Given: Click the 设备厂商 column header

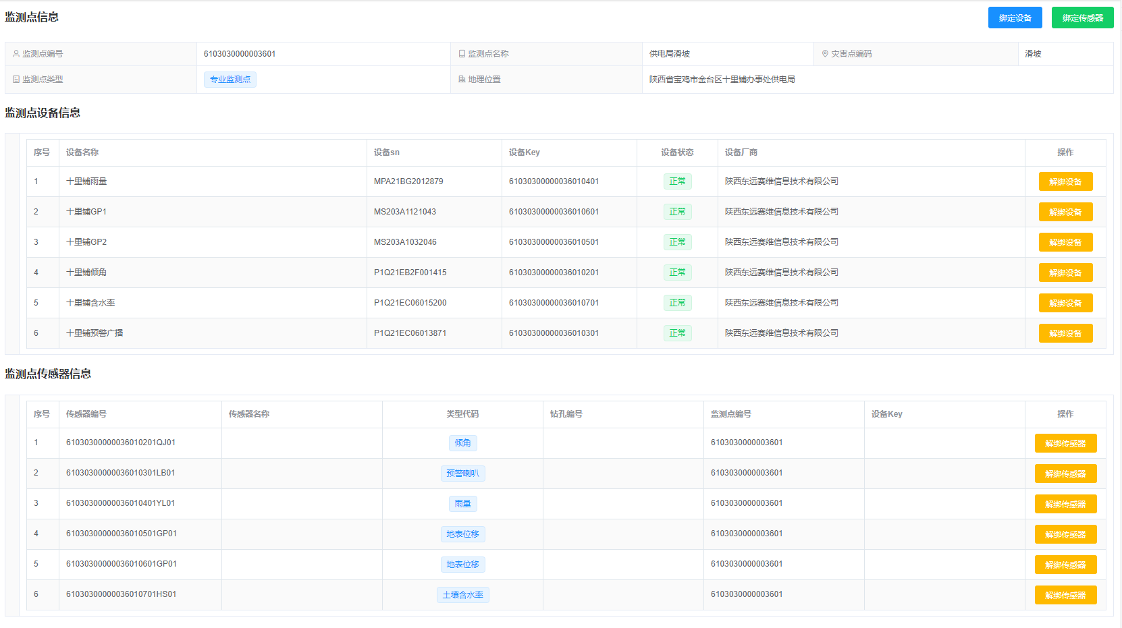Looking at the screenshot, I should pyautogui.click(x=741, y=152).
